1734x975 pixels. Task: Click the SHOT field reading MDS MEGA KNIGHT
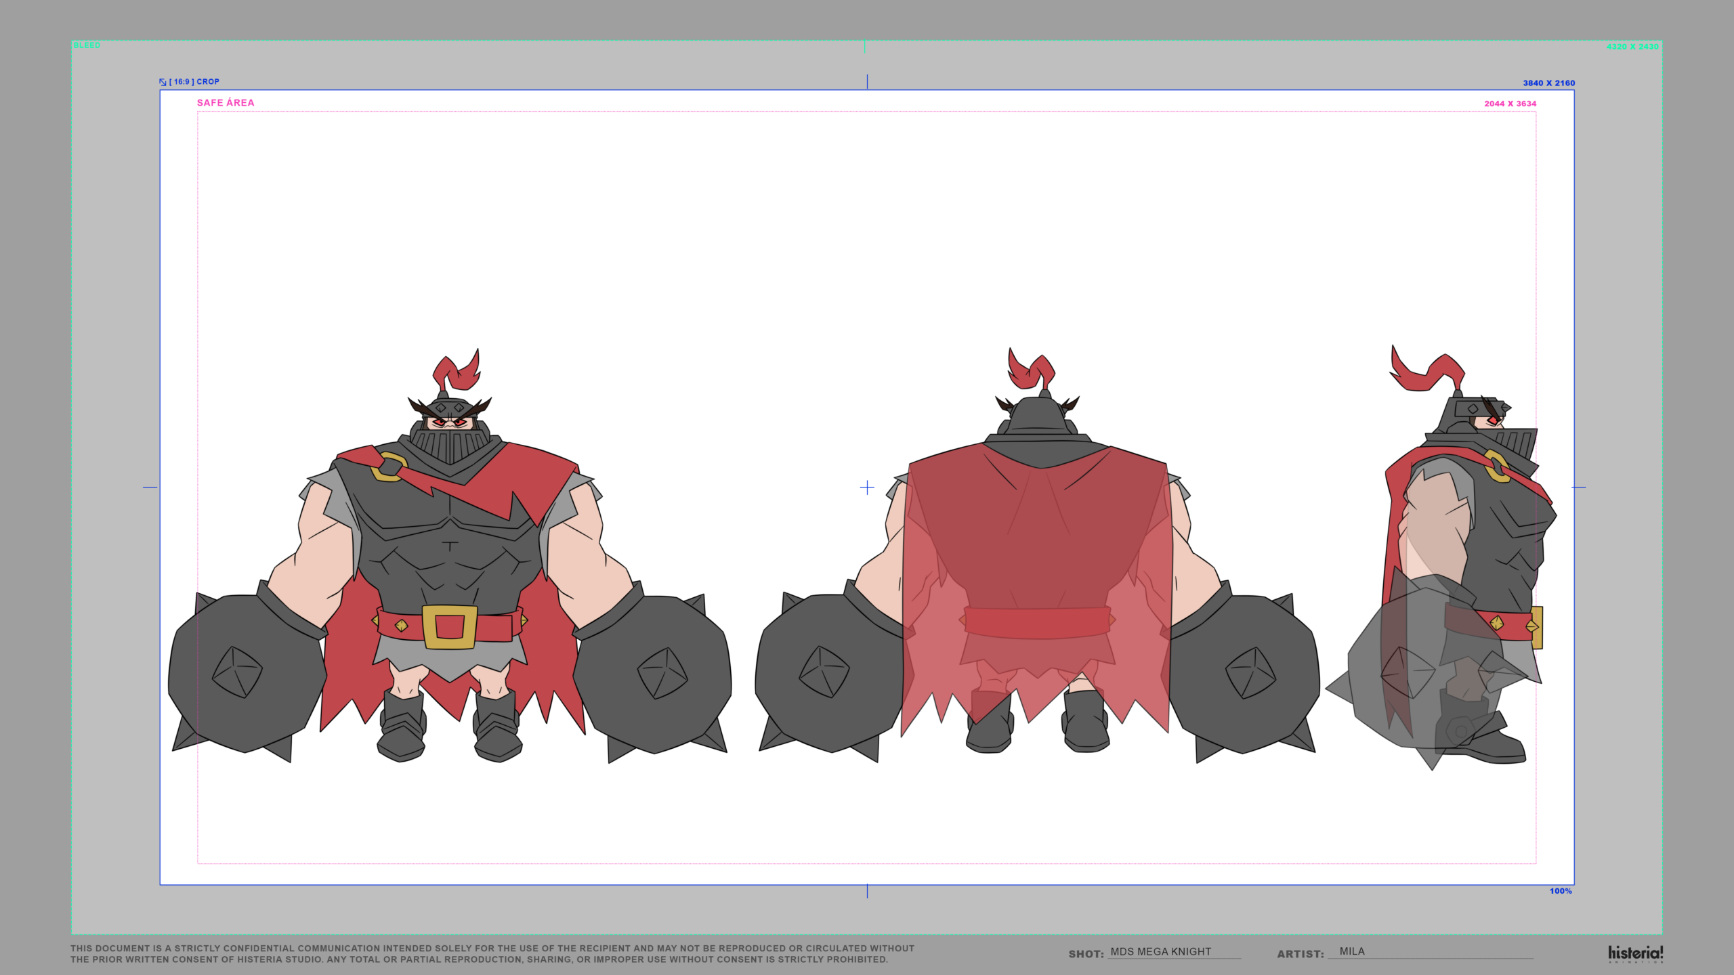pos(1160,951)
